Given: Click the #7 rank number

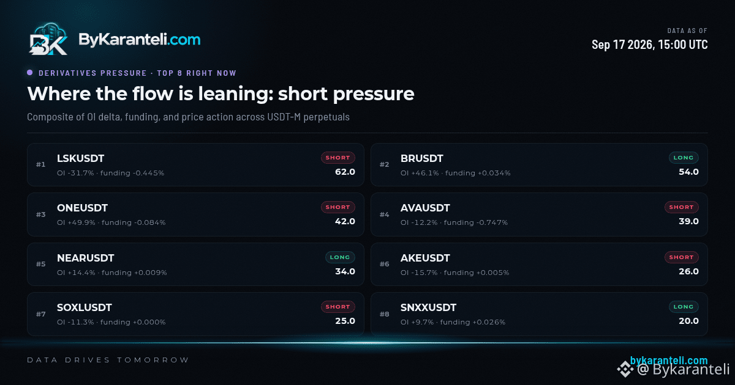Looking at the screenshot, I should click(x=41, y=314).
